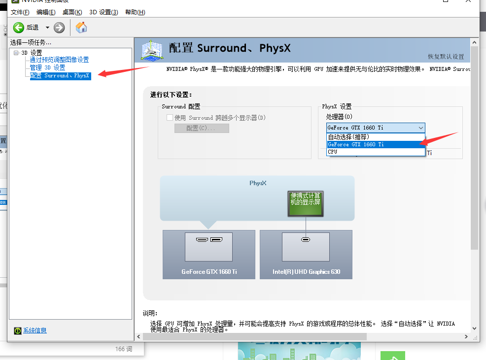Select 管理 3D 设置 in the task tree

point(47,67)
